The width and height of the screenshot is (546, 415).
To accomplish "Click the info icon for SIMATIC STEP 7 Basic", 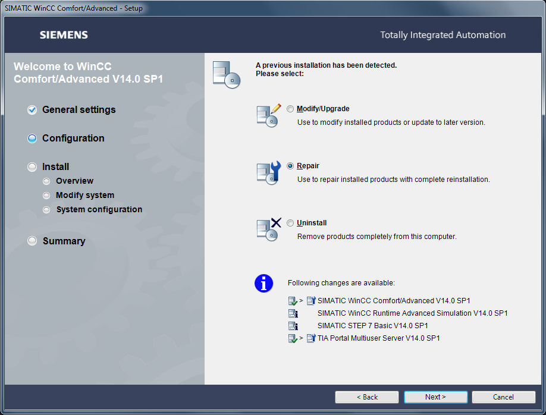I will tap(293, 326).
